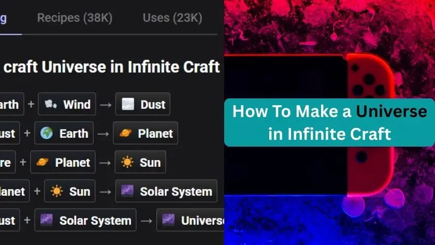Select the cut-off Dust chip before Earth
This screenshot has height=245, width=435.
(x=10, y=133)
